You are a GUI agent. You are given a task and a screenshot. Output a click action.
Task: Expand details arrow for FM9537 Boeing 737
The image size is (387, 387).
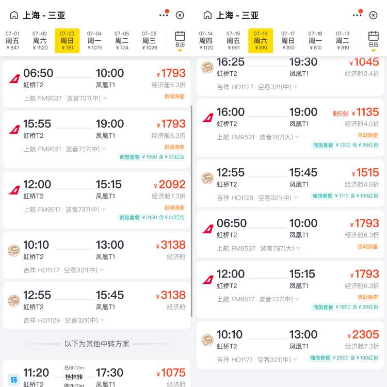coord(105,98)
